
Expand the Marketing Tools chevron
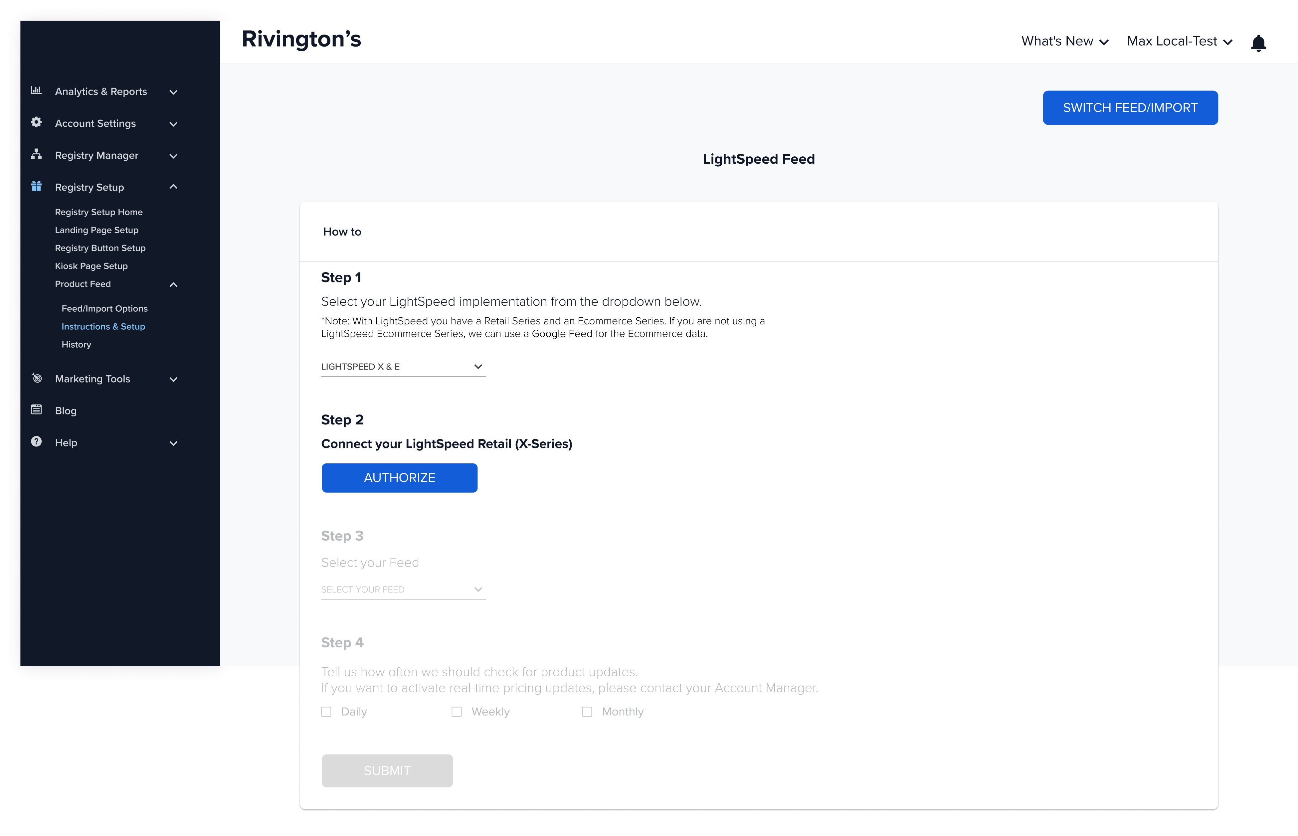173,380
